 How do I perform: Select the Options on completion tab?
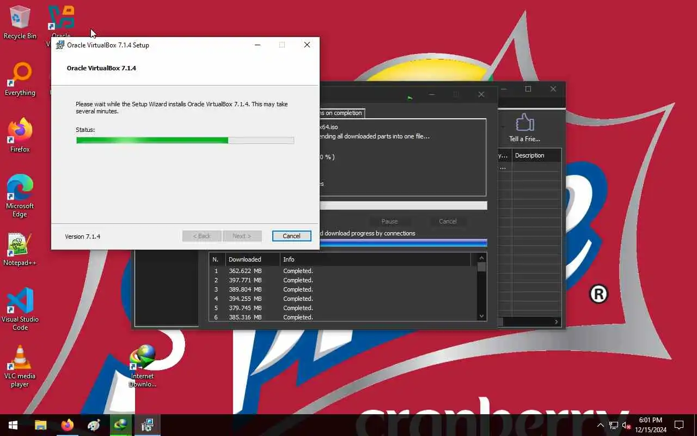(342, 113)
